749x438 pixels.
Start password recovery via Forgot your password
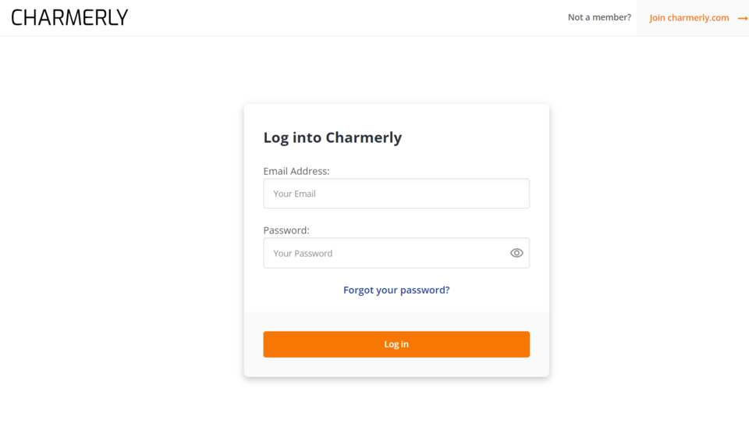[396, 290]
